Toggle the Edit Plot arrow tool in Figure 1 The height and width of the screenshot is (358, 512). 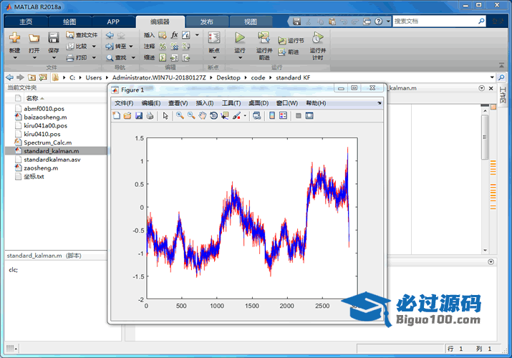[165, 115]
